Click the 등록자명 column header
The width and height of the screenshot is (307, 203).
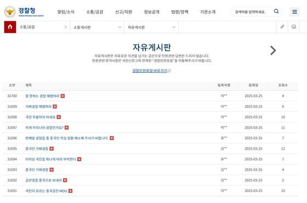(x=224, y=85)
